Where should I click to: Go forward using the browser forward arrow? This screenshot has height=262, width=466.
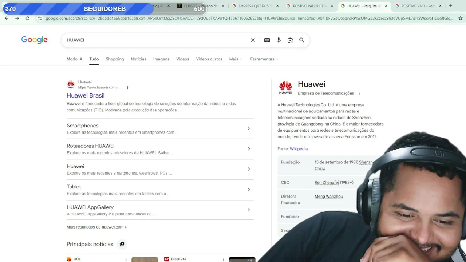tap(17, 18)
